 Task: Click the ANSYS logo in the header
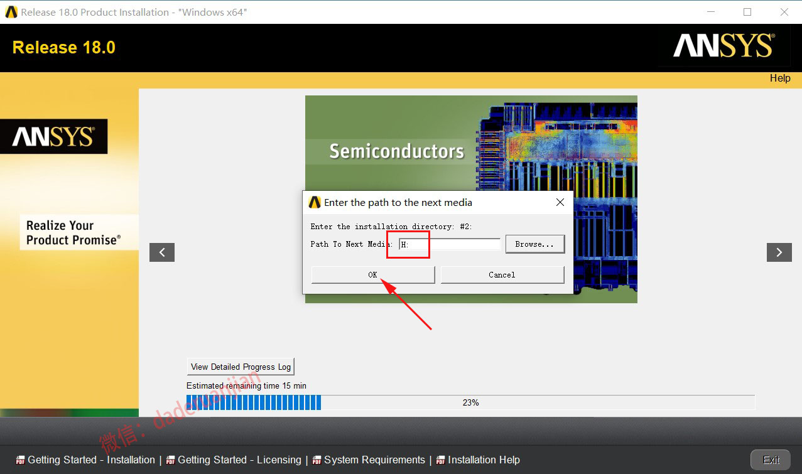click(x=723, y=46)
